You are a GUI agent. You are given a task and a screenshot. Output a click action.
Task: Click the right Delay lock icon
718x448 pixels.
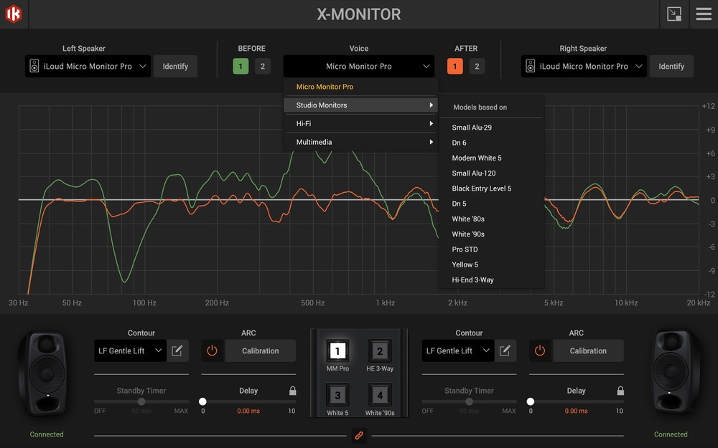click(x=620, y=391)
